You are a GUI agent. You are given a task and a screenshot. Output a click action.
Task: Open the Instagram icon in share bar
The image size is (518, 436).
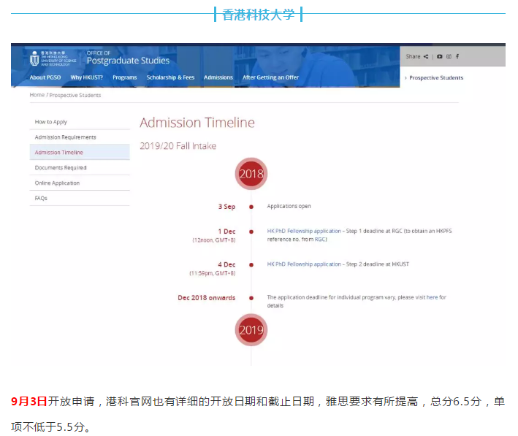[x=449, y=56]
